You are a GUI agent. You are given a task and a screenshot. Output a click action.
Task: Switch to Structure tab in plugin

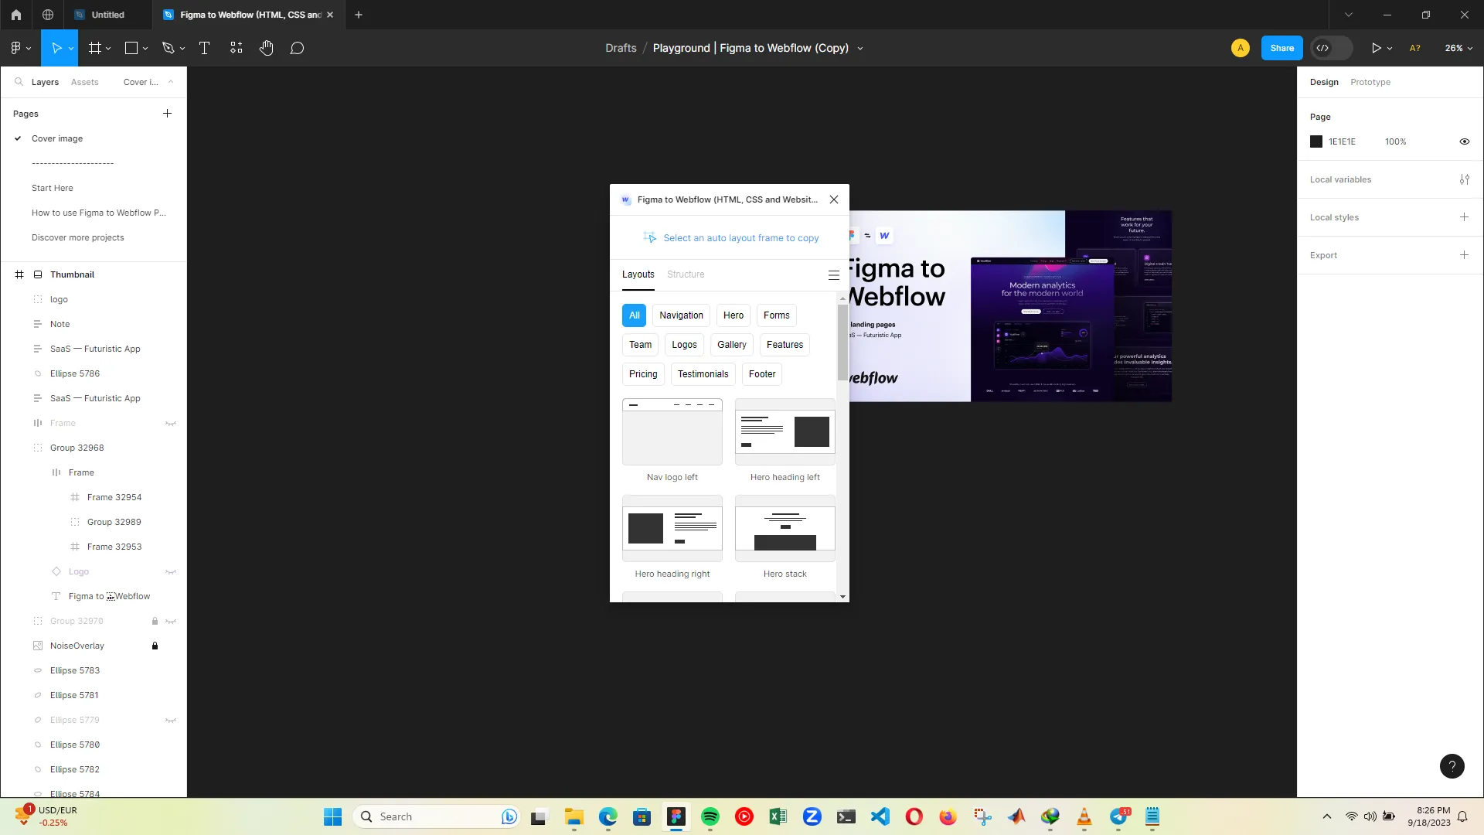(685, 274)
